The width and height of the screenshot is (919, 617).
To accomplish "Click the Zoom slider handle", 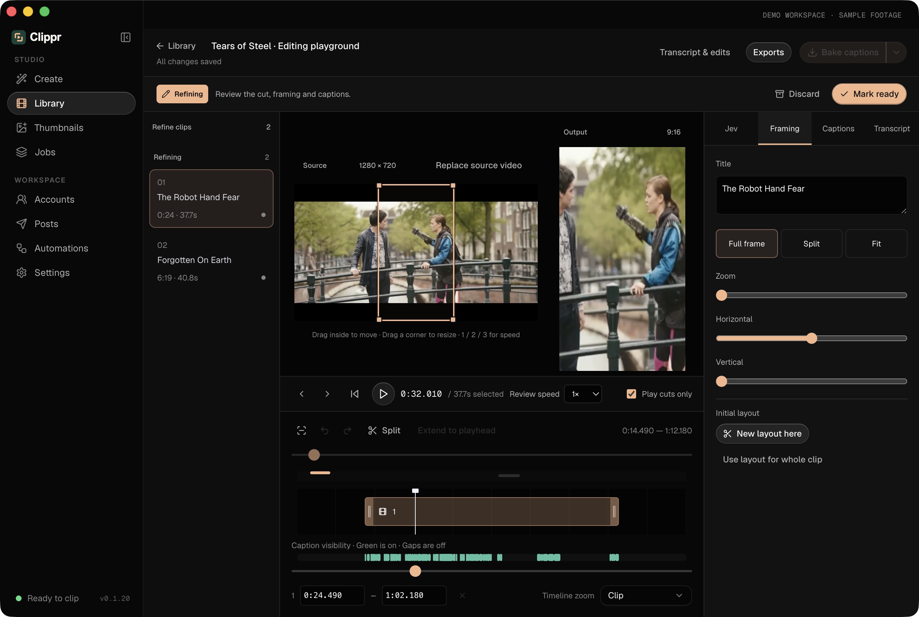I will (721, 295).
